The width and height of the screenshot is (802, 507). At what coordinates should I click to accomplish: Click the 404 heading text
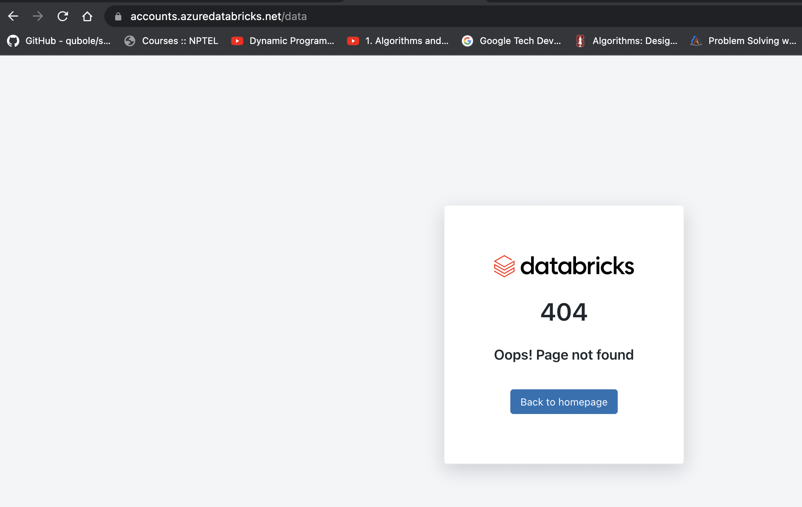pos(564,312)
